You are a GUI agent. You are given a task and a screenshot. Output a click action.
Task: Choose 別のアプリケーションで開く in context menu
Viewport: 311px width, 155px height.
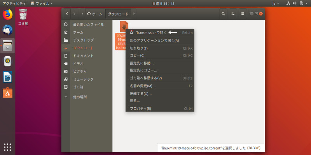(160, 41)
